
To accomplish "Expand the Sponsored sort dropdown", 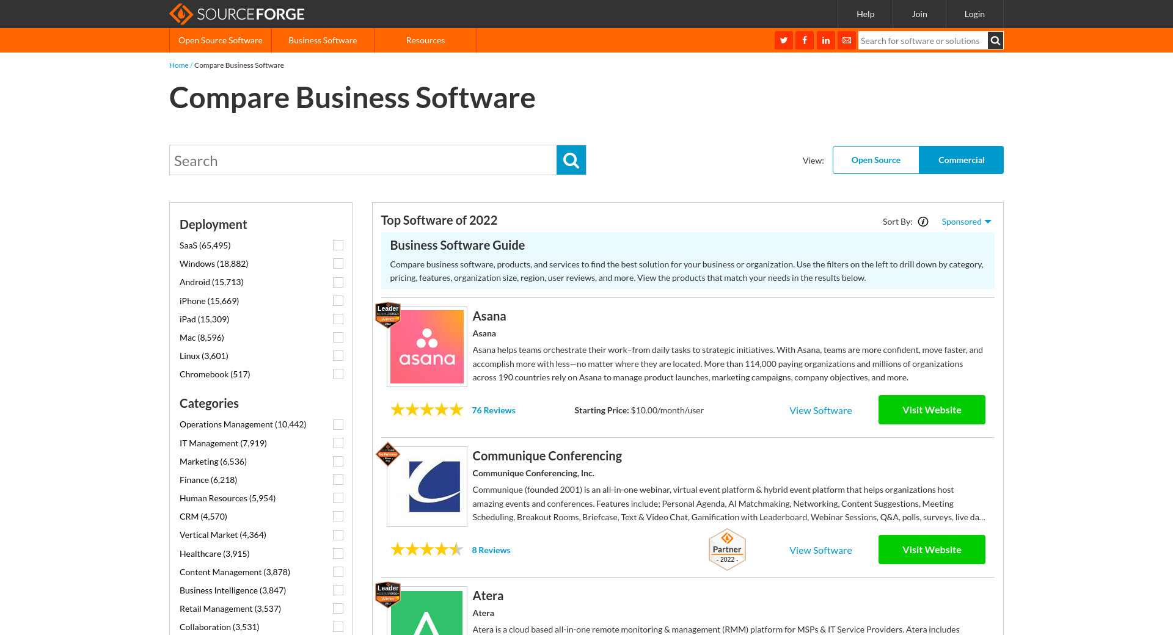I will pos(966,222).
